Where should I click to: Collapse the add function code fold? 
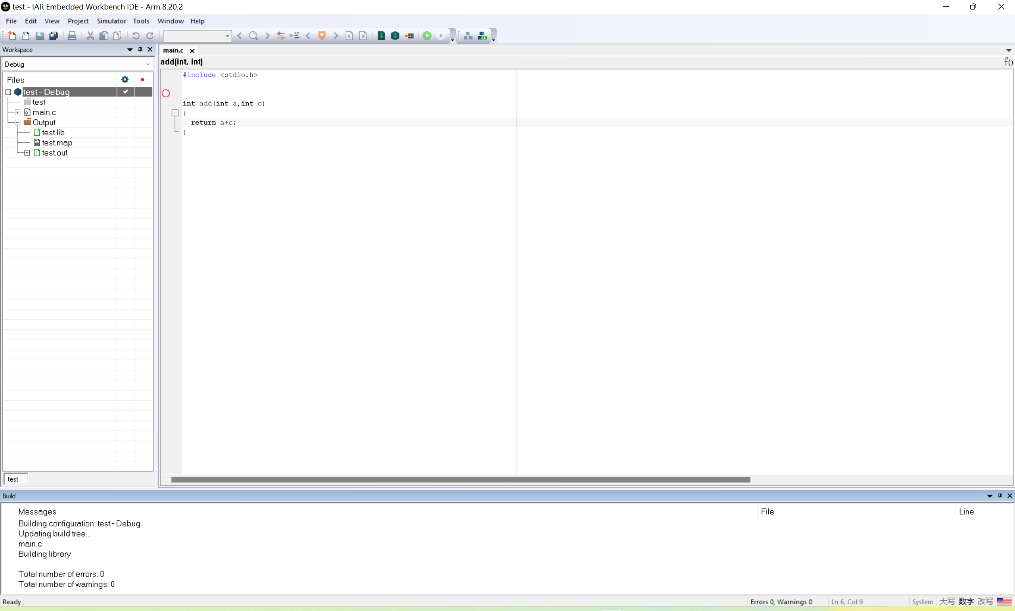(x=175, y=112)
